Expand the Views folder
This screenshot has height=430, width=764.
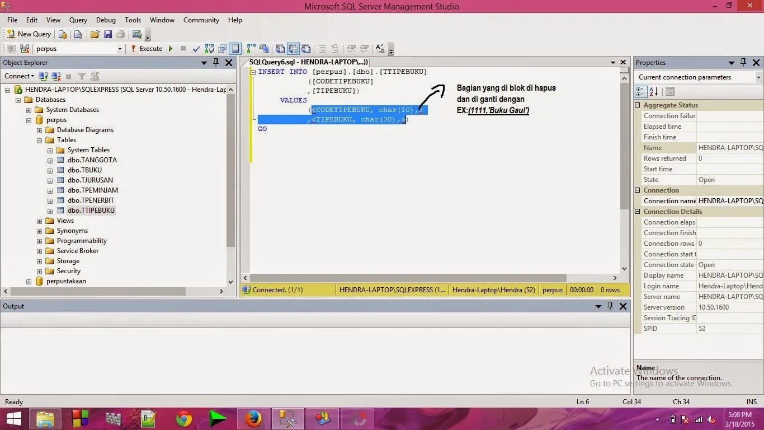(40, 221)
